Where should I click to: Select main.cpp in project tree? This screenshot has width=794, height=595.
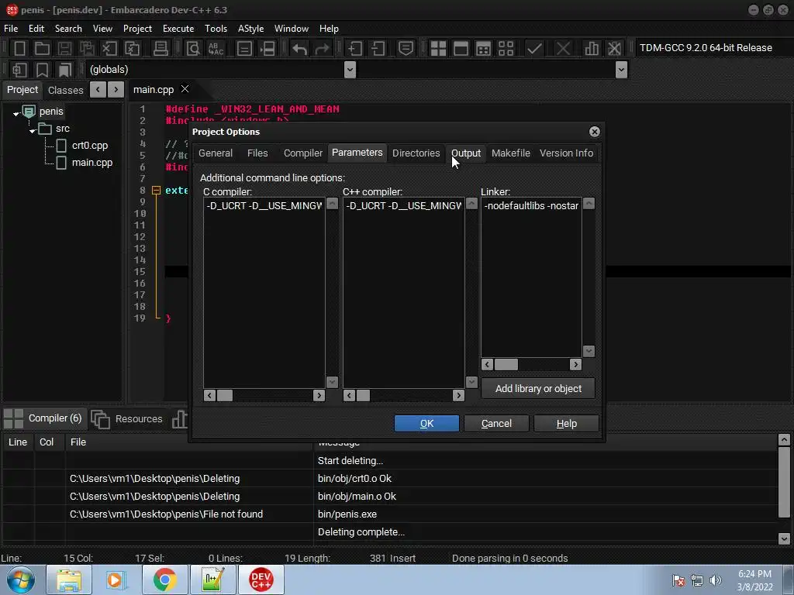point(92,163)
